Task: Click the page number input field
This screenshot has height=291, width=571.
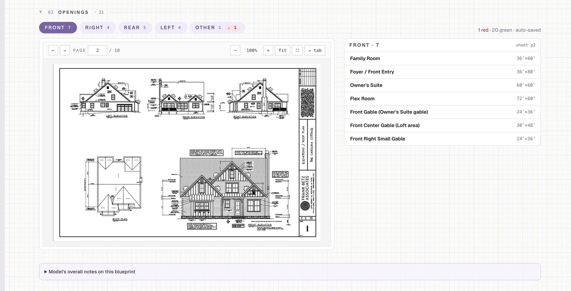Action: 97,50
